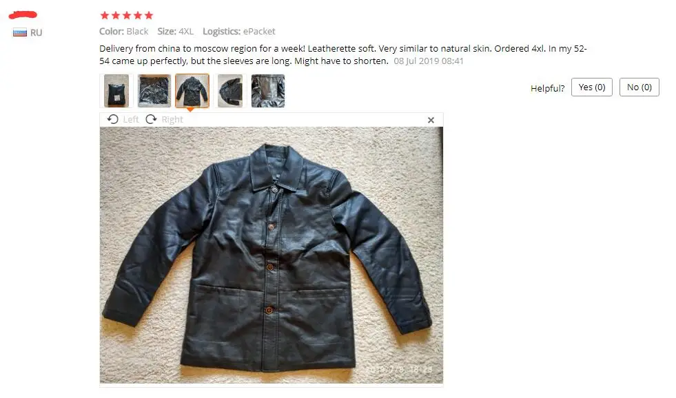Click the ePacket logistics text

point(259,32)
